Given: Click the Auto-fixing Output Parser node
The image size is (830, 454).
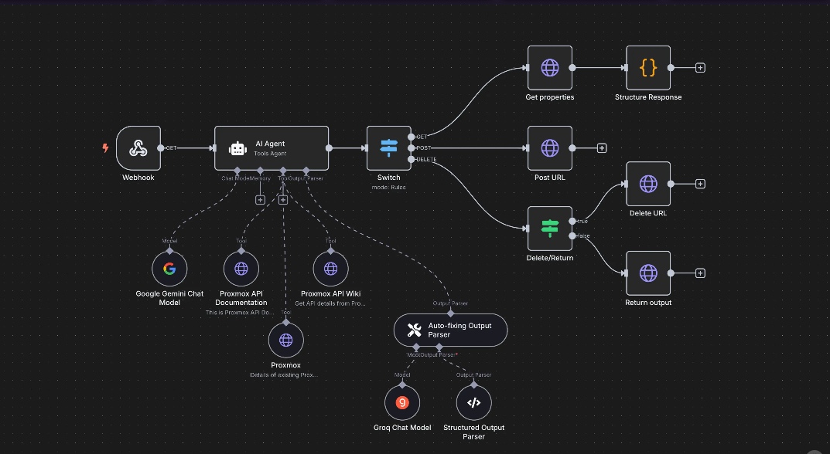Looking at the screenshot, I should tap(450, 330).
